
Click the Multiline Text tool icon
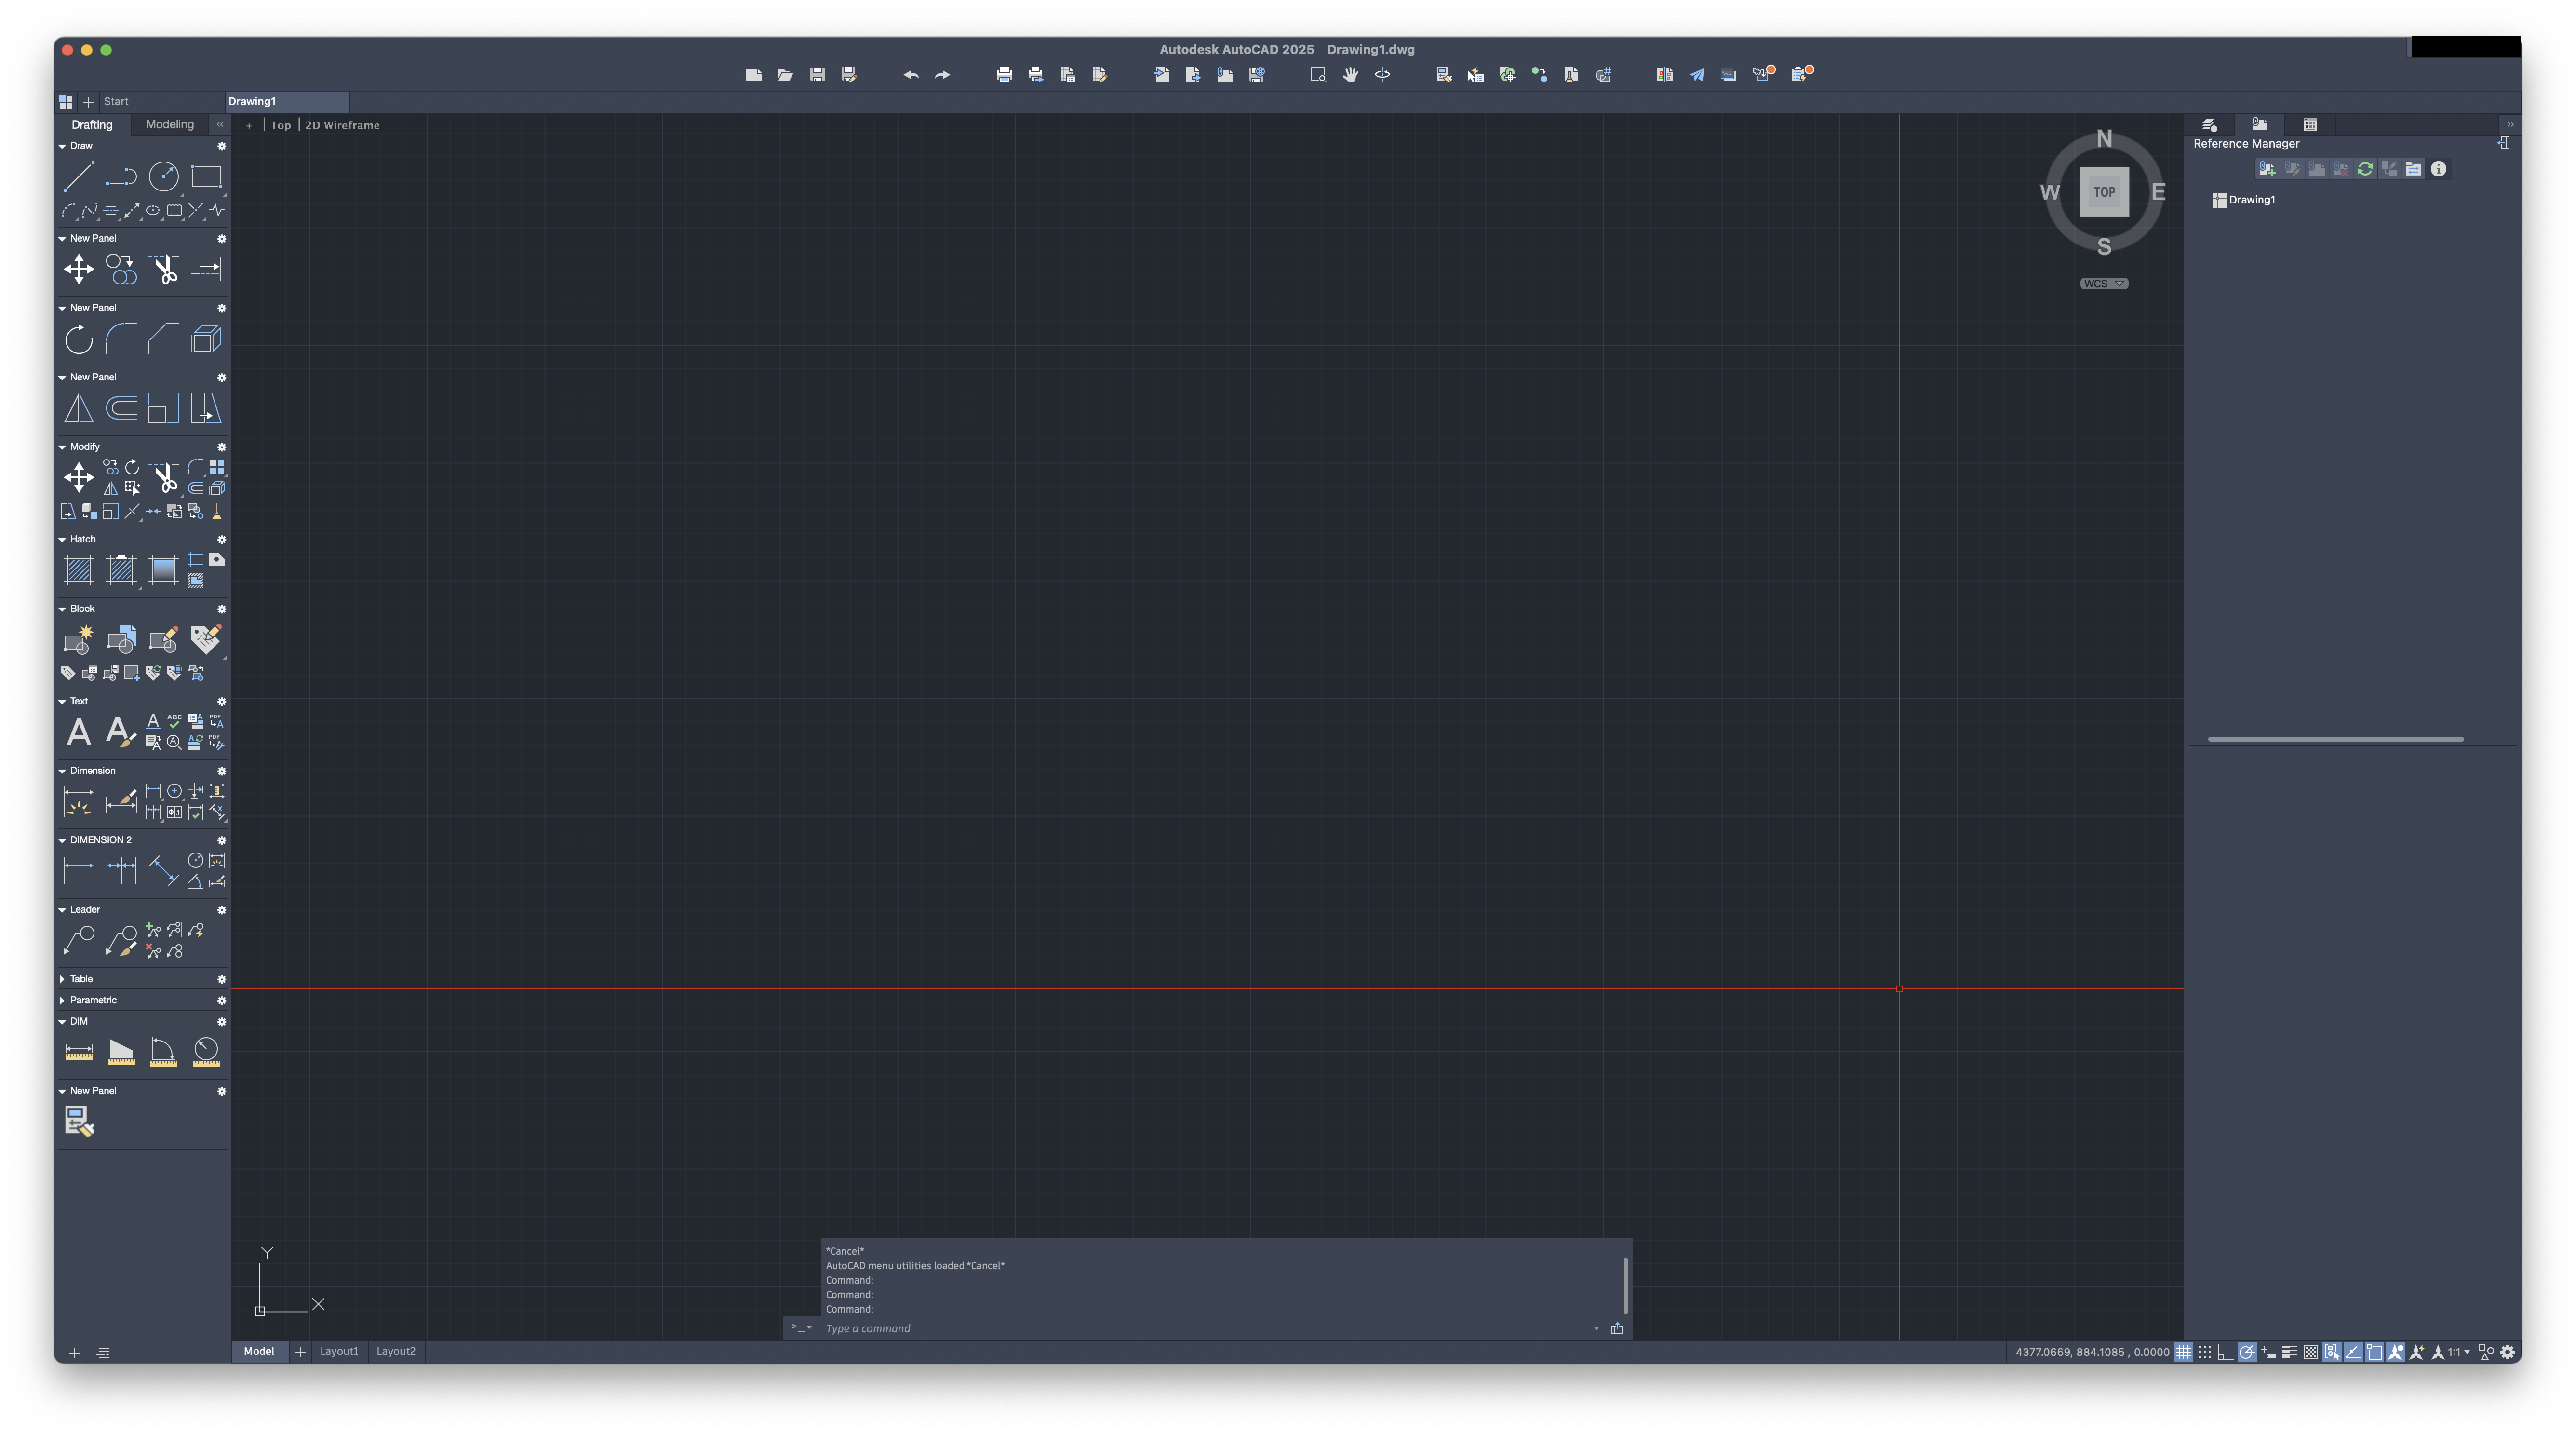[x=78, y=732]
